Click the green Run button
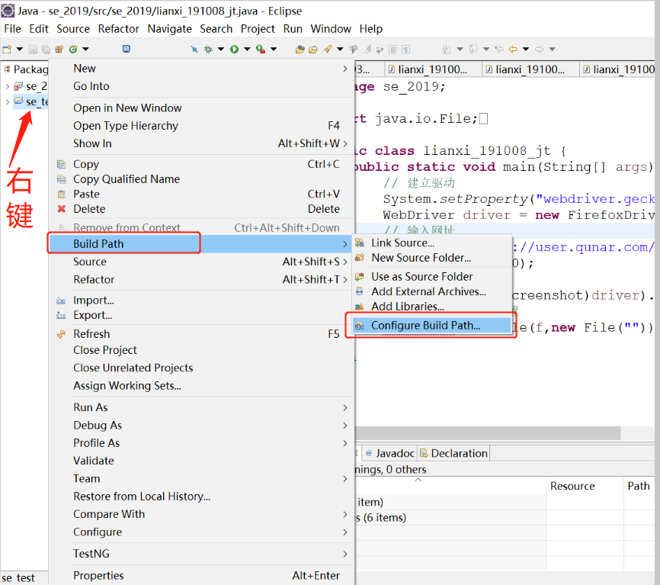660x585 pixels. point(235,50)
